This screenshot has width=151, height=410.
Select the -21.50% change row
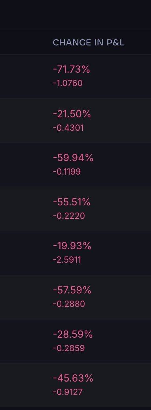coord(75,120)
